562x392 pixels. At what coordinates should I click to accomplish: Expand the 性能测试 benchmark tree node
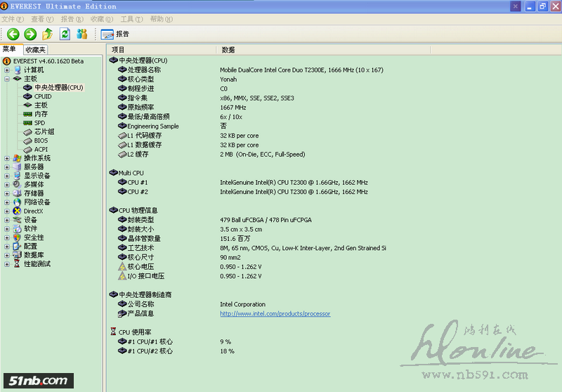click(7, 264)
